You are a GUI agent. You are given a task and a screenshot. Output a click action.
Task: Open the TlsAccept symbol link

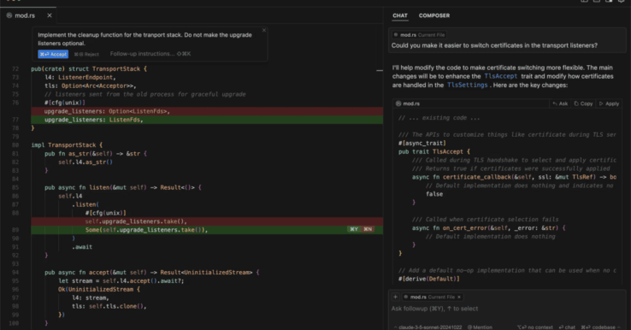pos(501,76)
